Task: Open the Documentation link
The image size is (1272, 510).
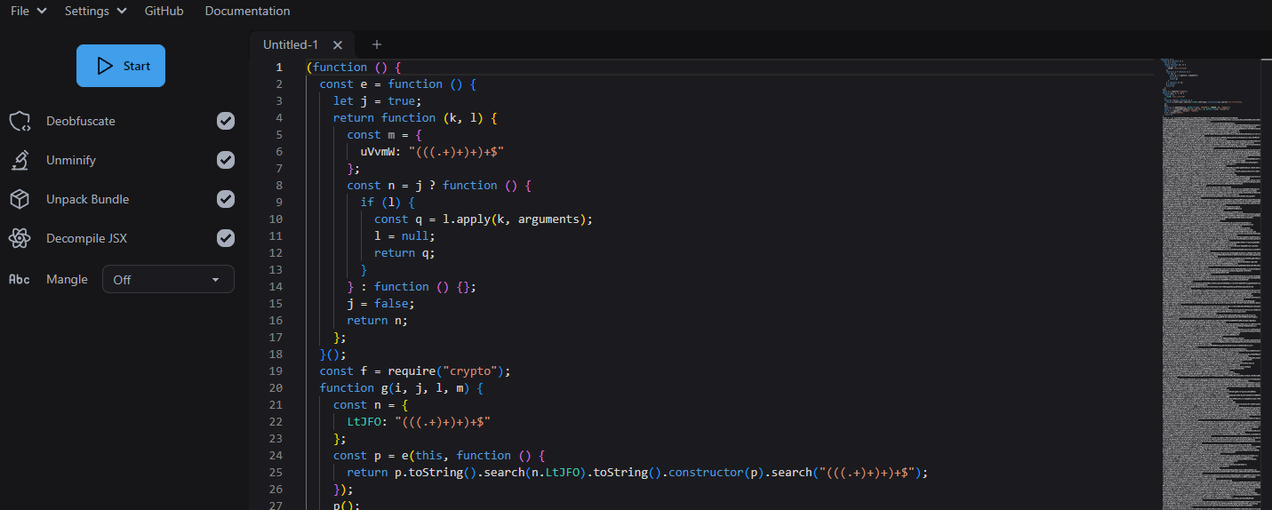Action: point(247,12)
